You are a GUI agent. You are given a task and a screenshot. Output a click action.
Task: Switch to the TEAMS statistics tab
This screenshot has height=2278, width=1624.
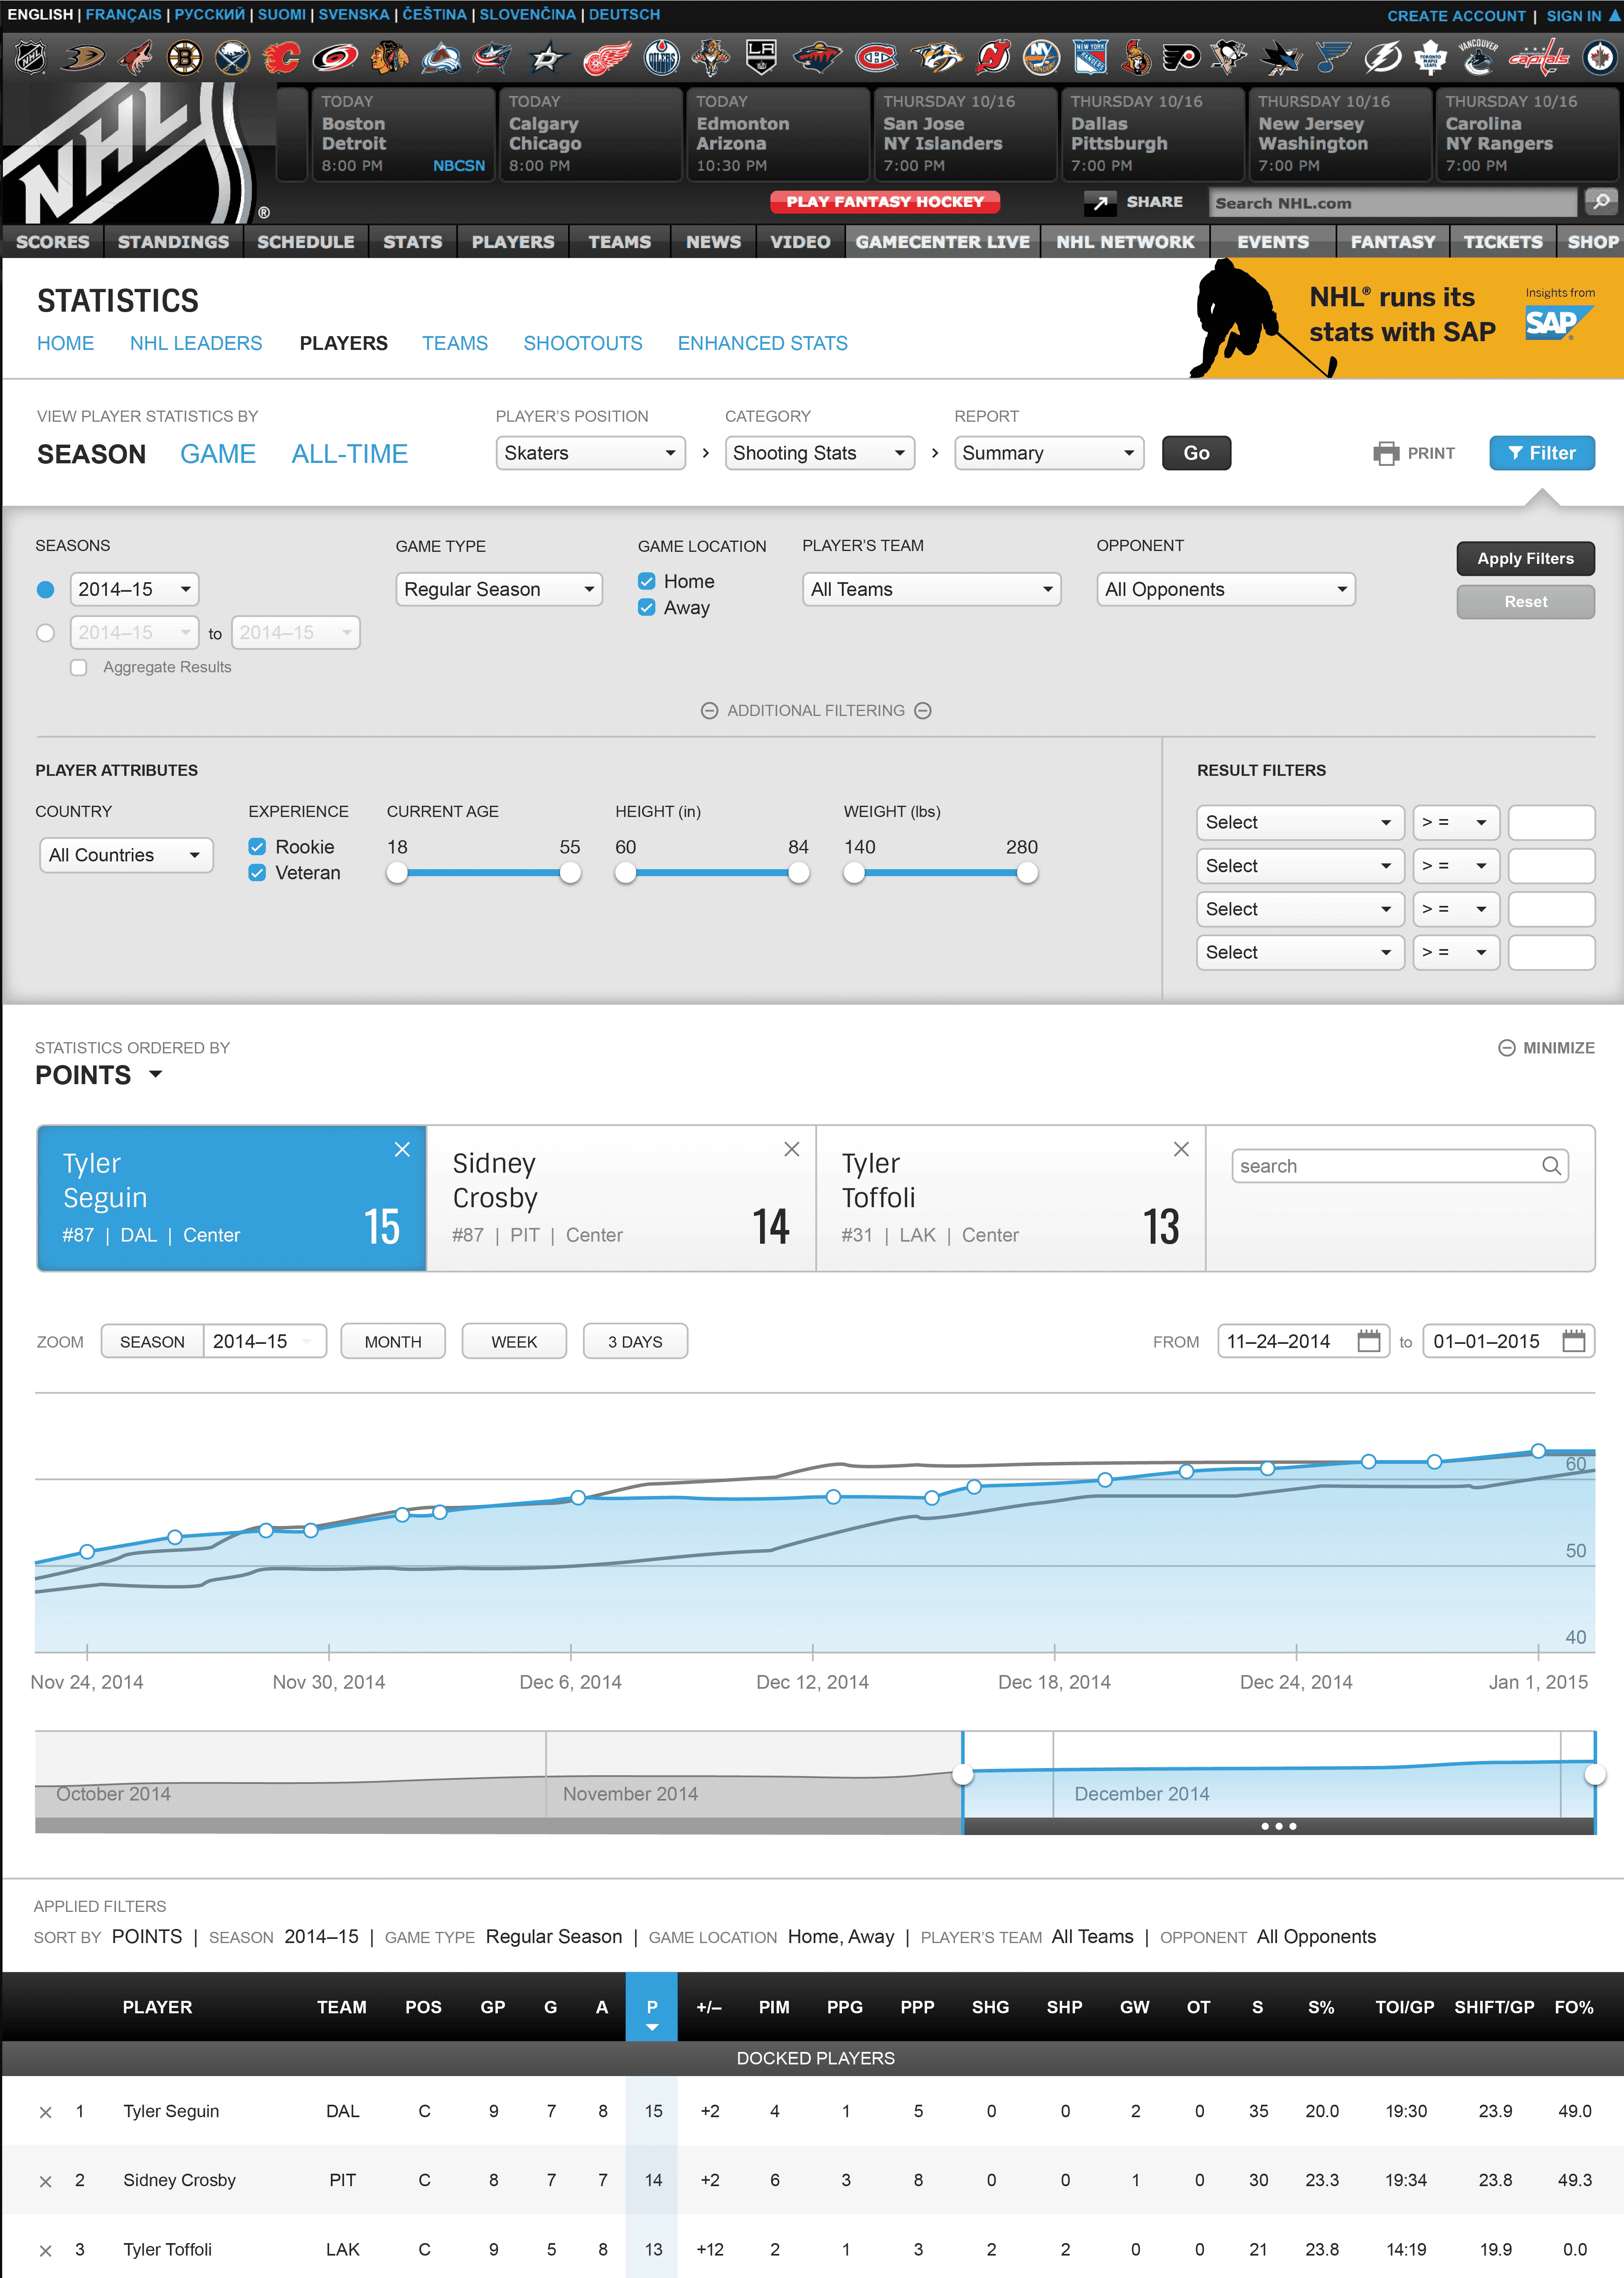click(455, 343)
